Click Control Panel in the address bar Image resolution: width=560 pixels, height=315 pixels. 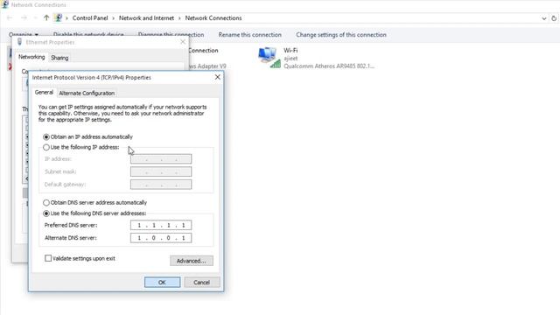pos(90,17)
